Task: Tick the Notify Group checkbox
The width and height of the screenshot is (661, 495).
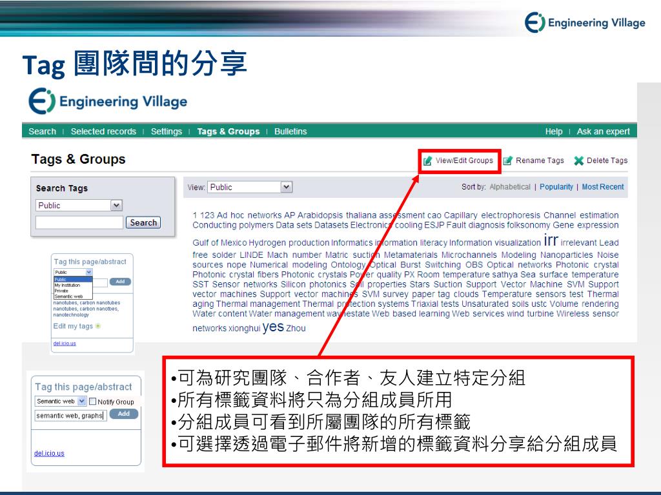Action: tap(93, 402)
